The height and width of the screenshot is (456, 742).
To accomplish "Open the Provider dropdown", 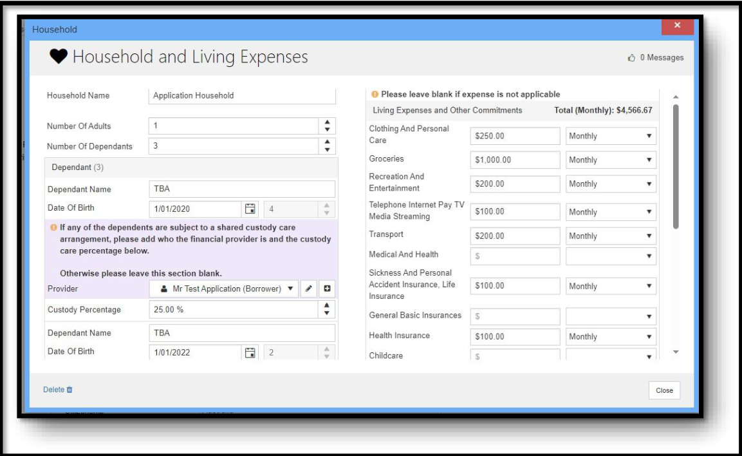I will (x=224, y=289).
